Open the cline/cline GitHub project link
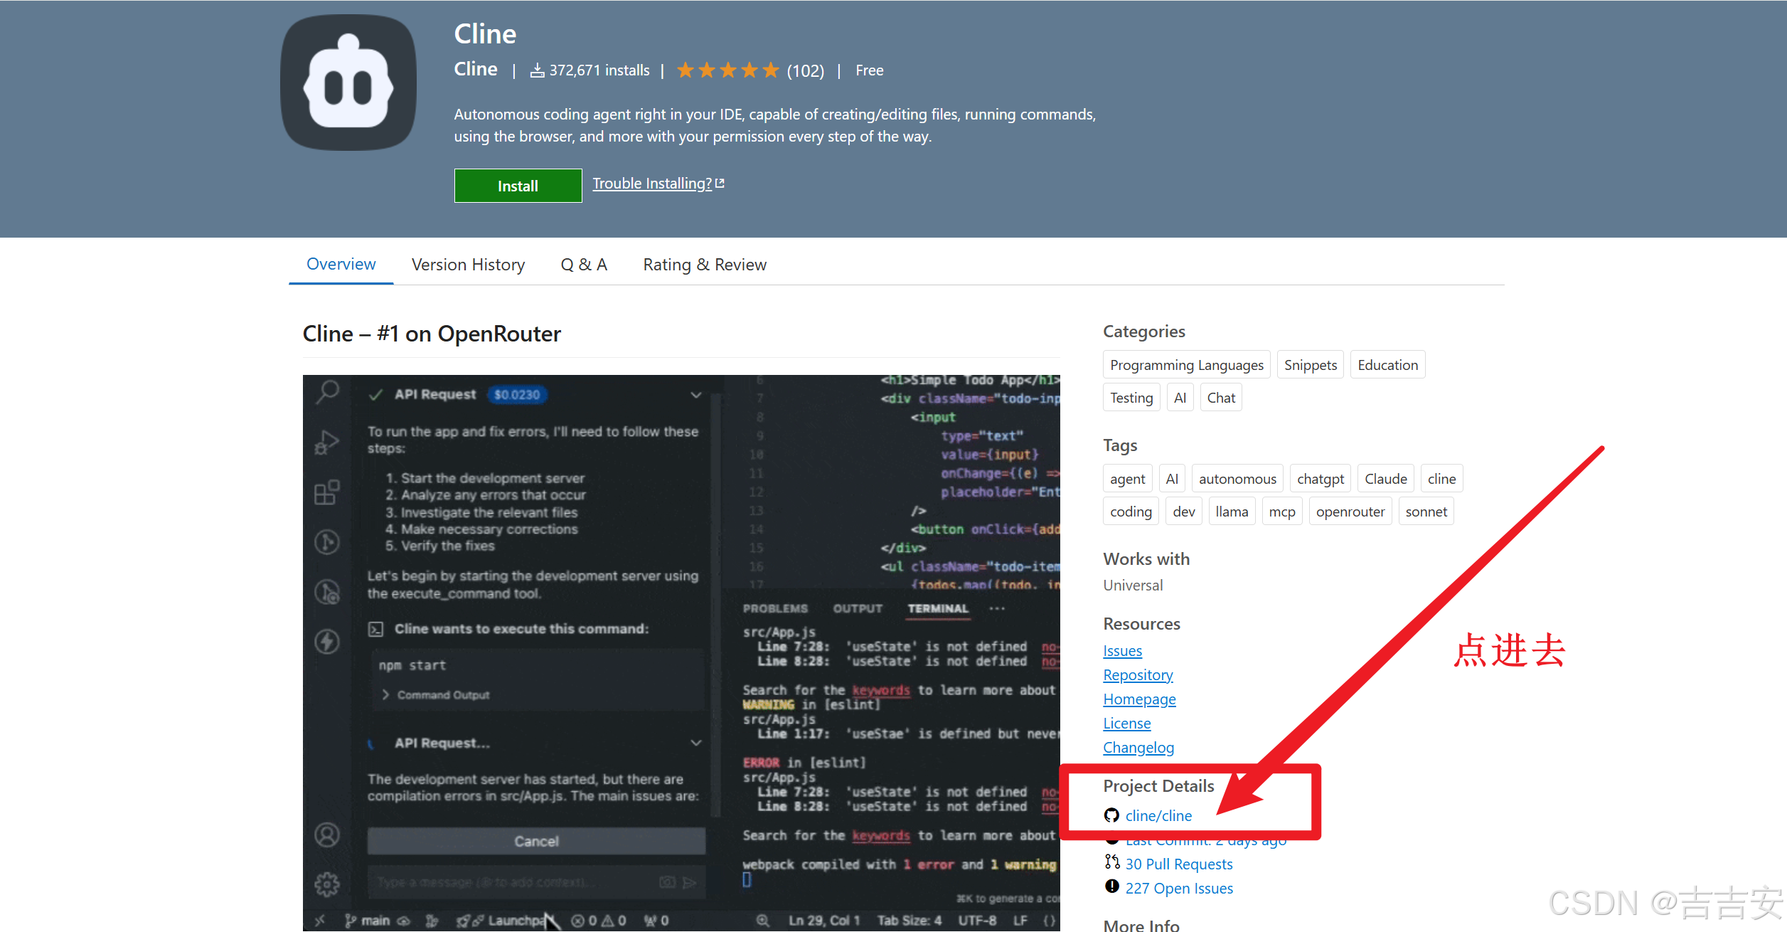This screenshot has width=1787, height=932. click(x=1158, y=816)
